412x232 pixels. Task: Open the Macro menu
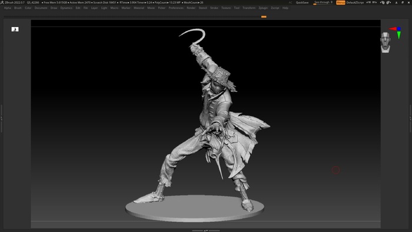point(114,8)
